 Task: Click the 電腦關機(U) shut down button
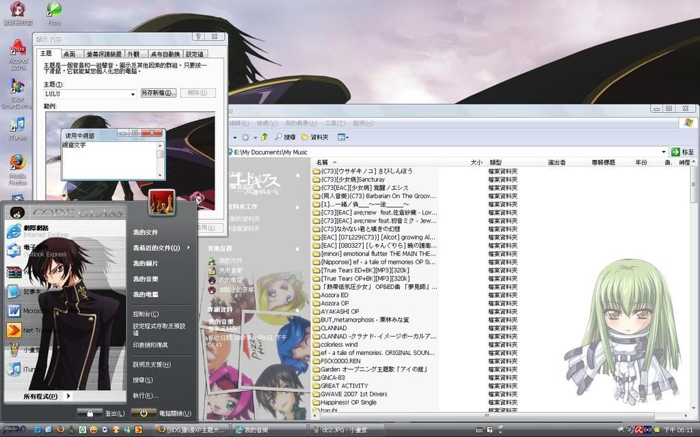[161, 413]
